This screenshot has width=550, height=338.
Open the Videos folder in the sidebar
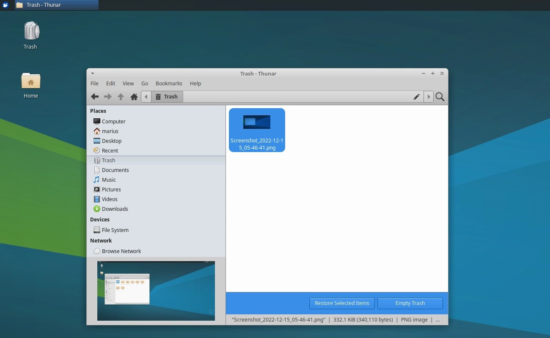pyautogui.click(x=156, y=199)
